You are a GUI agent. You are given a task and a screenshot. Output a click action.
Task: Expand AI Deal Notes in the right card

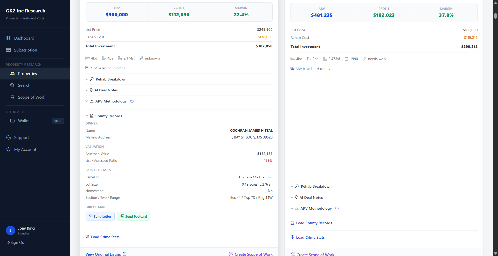tap(311, 198)
